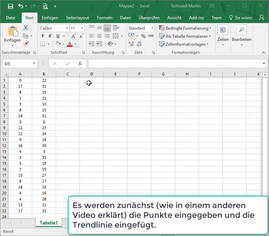
Task: Open Zellenformatvorlagen gallery
Action: [184, 44]
